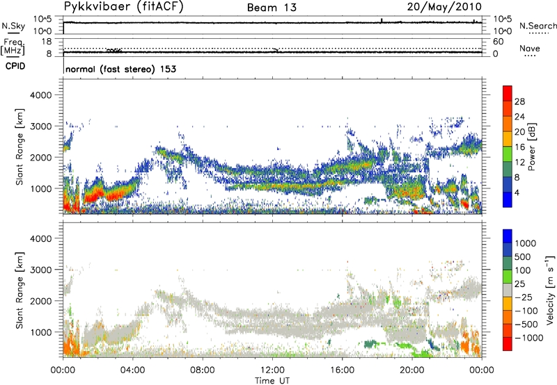This screenshot has width=557, height=385.
Task: Click the 3000 range tick in velocity panel
Action: point(41,270)
